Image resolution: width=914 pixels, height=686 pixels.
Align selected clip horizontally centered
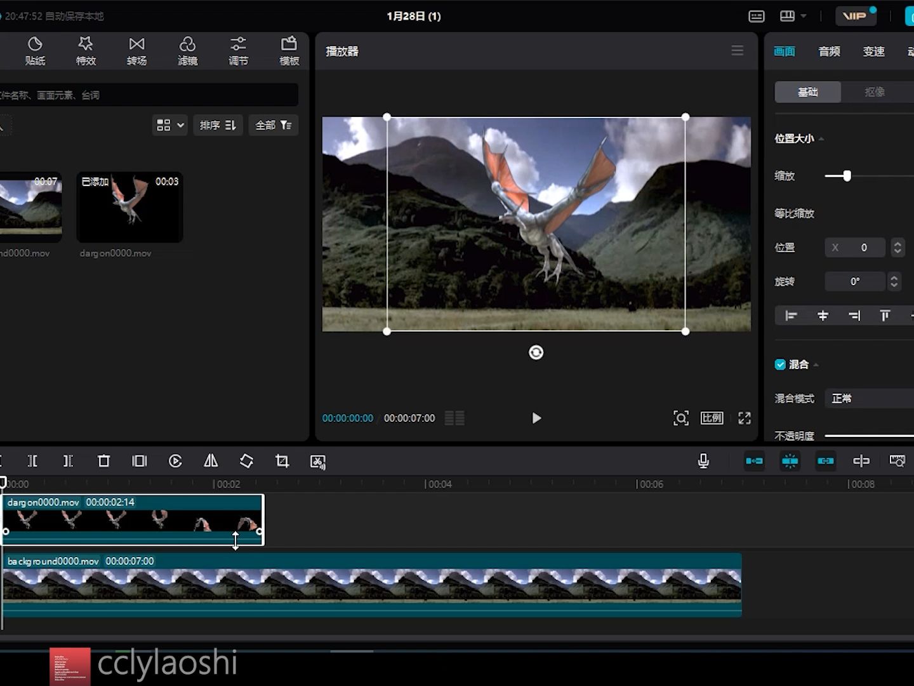pos(823,316)
